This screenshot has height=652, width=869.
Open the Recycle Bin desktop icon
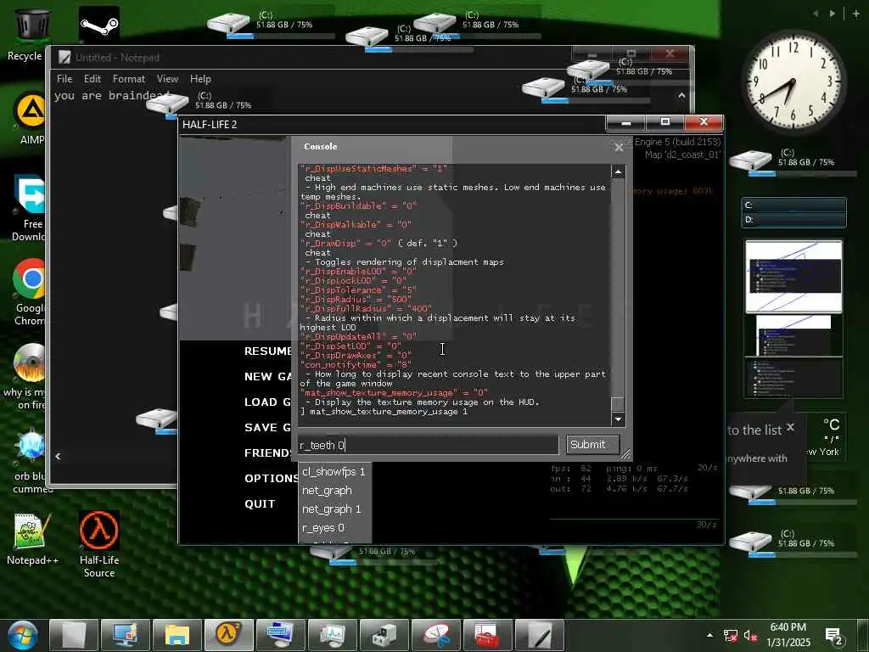tap(28, 33)
